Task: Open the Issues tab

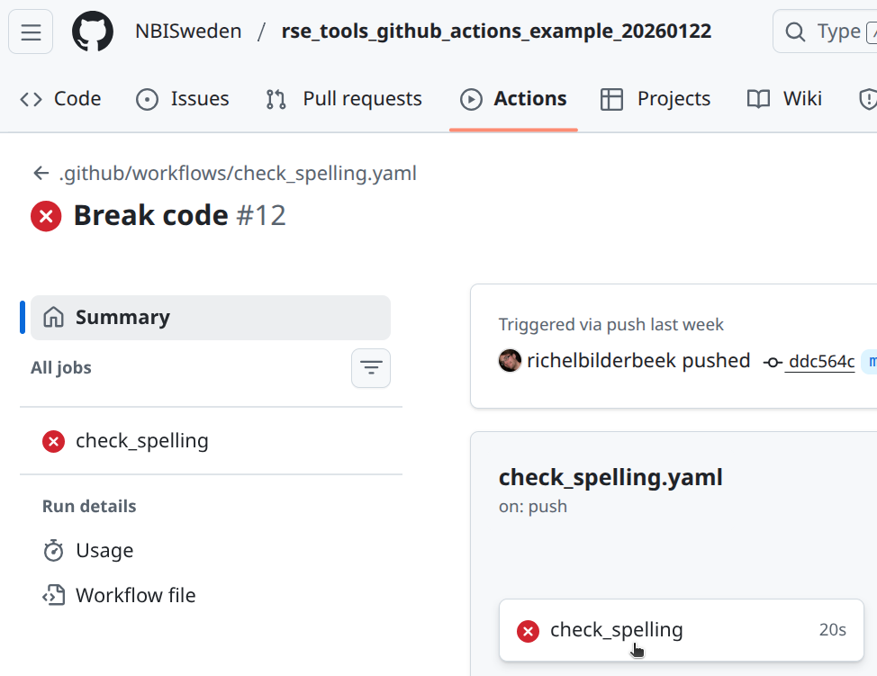Action: (183, 99)
